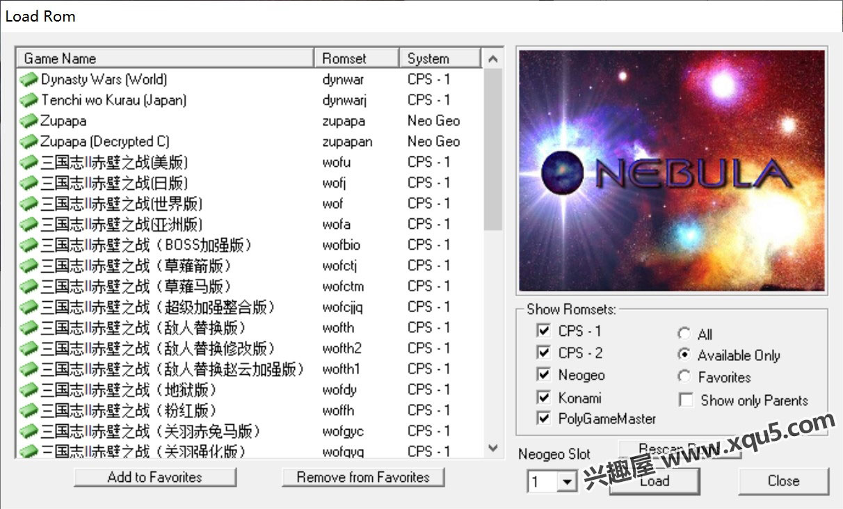
Task: Choose the Favorites radio button
Action: pyautogui.click(x=684, y=377)
